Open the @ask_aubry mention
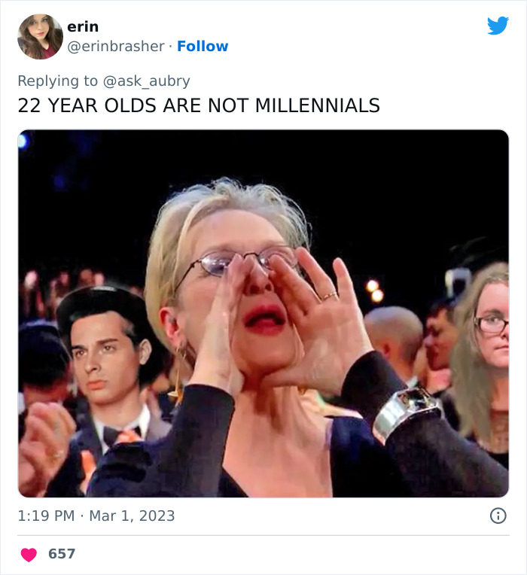 pyautogui.click(x=150, y=81)
